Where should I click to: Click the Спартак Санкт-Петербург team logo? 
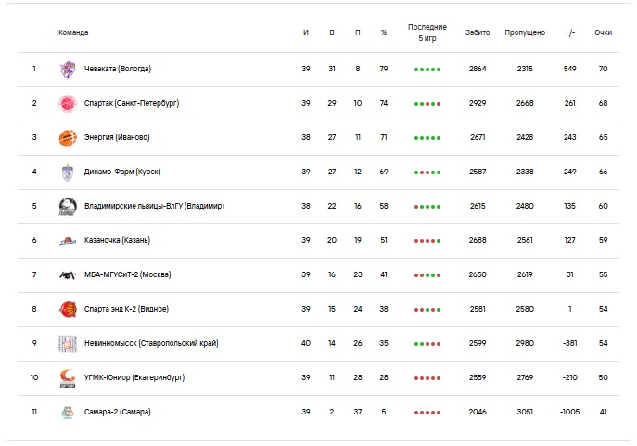pyautogui.click(x=68, y=104)
